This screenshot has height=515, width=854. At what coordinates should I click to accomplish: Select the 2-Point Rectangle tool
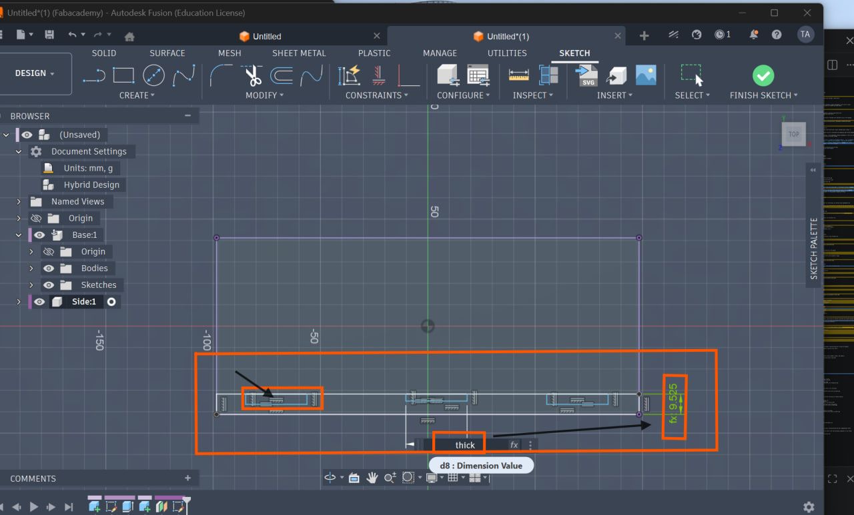click(x=123, y=76)
